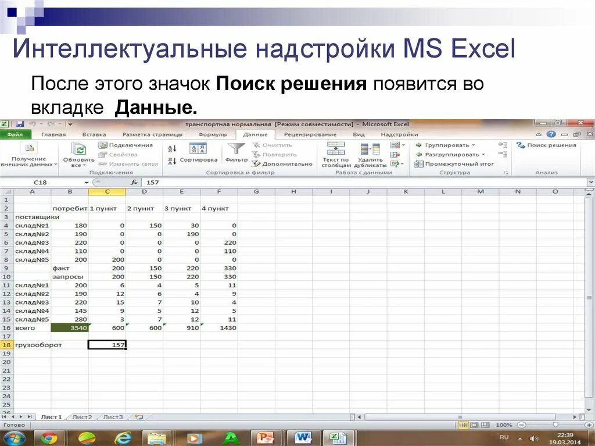Select sheet tab Лист3
595x446 pixels.
[x=113, y=417]
